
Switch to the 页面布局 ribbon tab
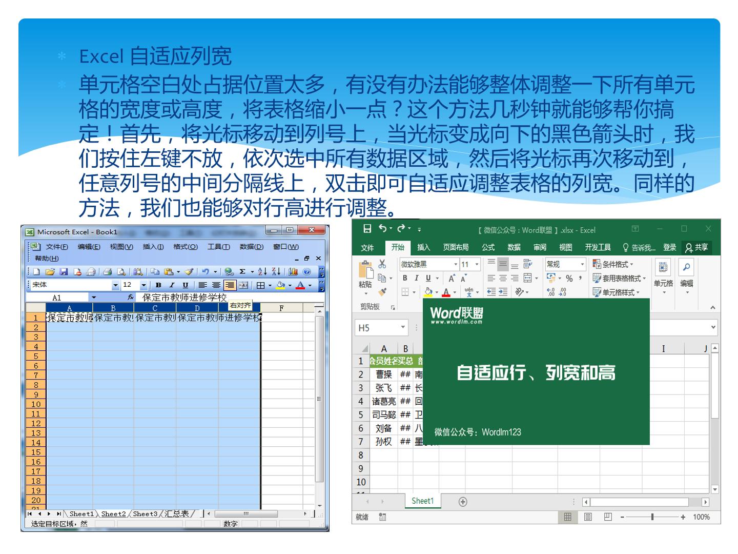[456, 247]
